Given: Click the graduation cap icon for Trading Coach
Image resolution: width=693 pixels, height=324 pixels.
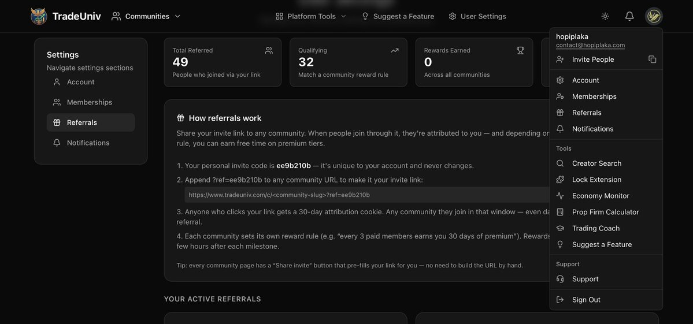Looking at the screenshot, I should click(560, 228).
